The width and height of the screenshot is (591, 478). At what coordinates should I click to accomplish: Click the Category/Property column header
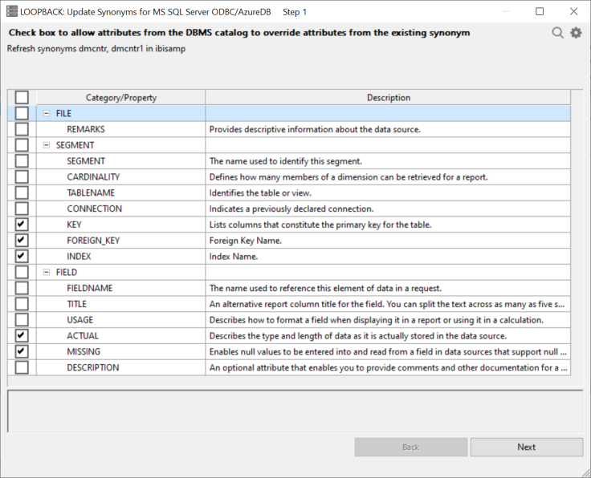click(x=120, y=98)
